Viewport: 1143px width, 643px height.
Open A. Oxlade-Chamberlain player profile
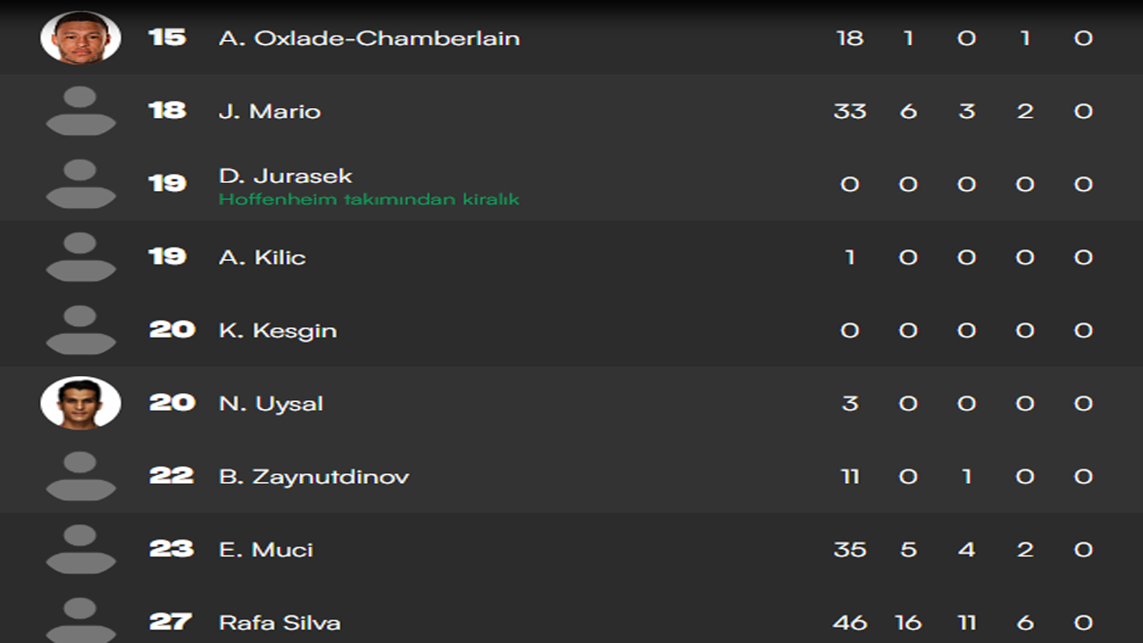point(369,38)
